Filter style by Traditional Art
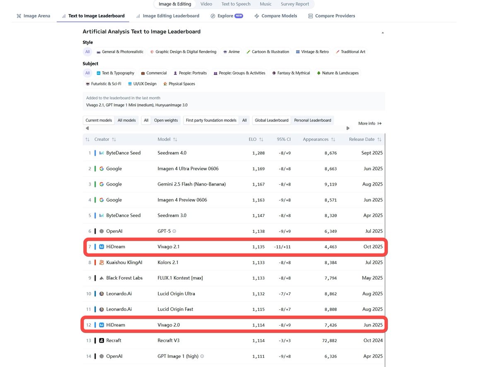This screenshot has height=367, width=497. pyautogui.click(x=350, y=52)
